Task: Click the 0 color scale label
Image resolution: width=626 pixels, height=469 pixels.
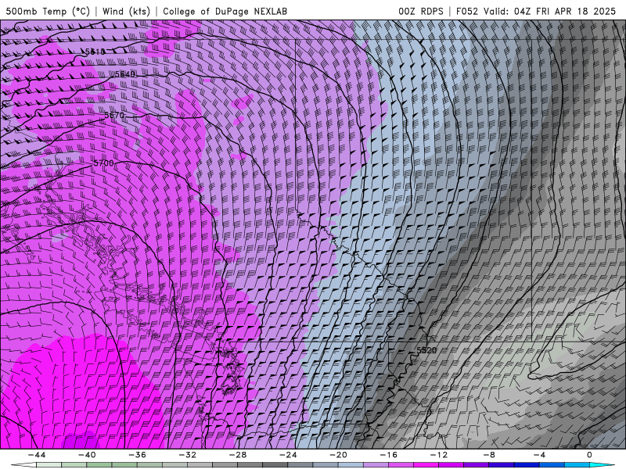Action: (x=590, y=455)
